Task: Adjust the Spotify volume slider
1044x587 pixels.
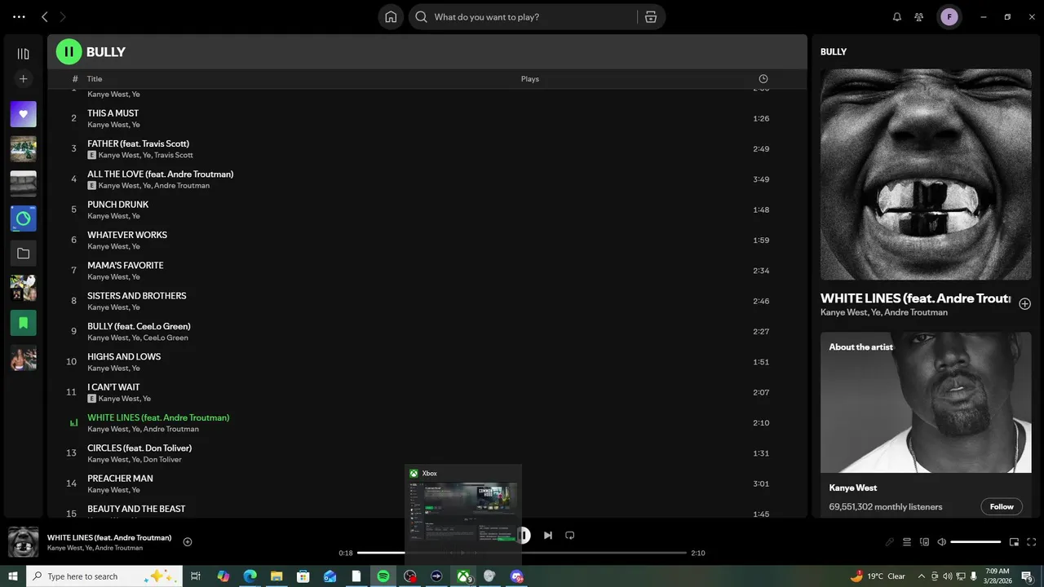Action: 975,542
